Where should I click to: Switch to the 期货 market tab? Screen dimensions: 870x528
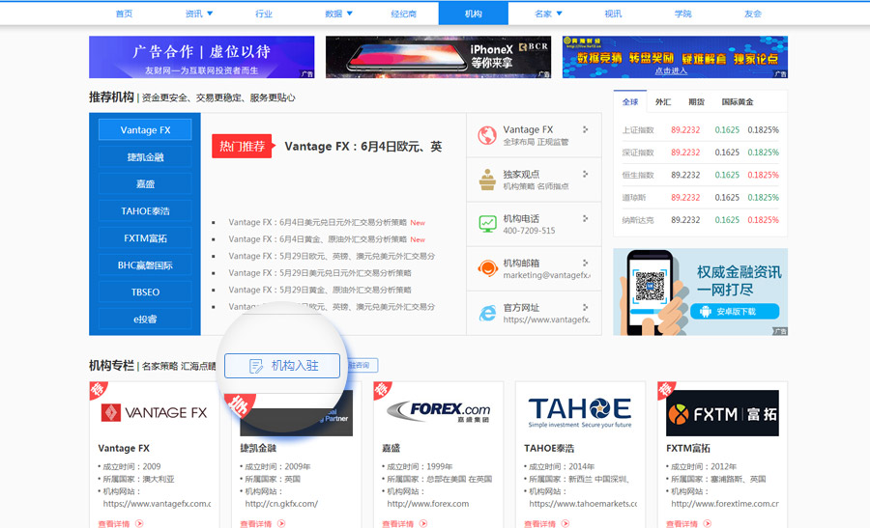696,102
